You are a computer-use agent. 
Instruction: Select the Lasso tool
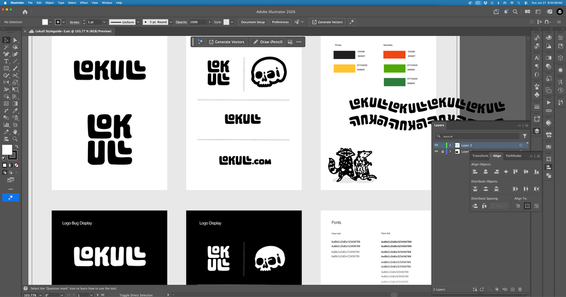click(15, 47)
